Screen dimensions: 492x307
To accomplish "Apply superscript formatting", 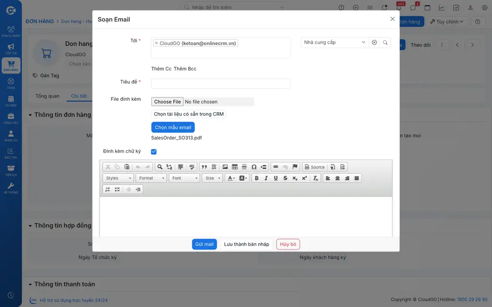I will pyautogui.click(x=304, y=178).
